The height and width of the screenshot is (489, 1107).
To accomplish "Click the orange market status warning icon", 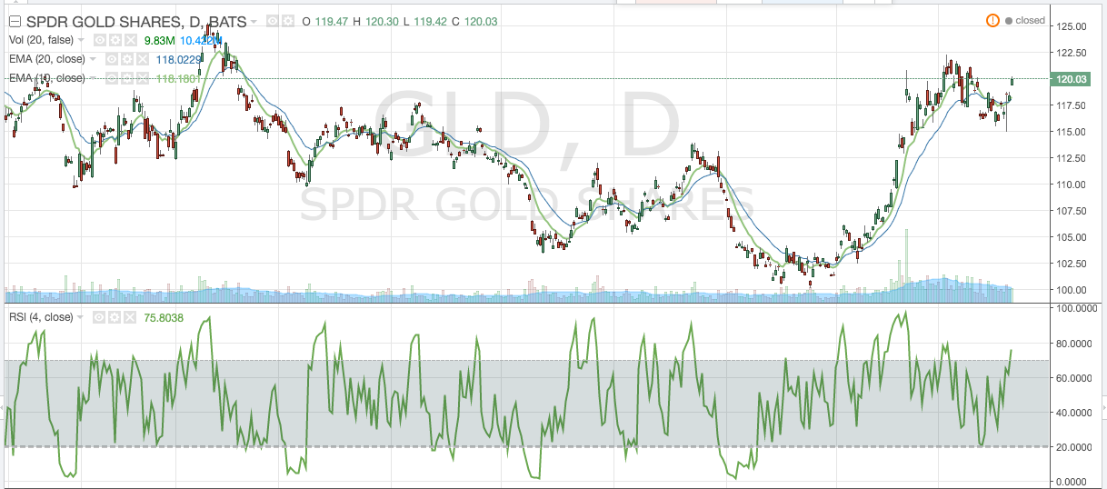I will pyautogui.click(x=992, y=20).
